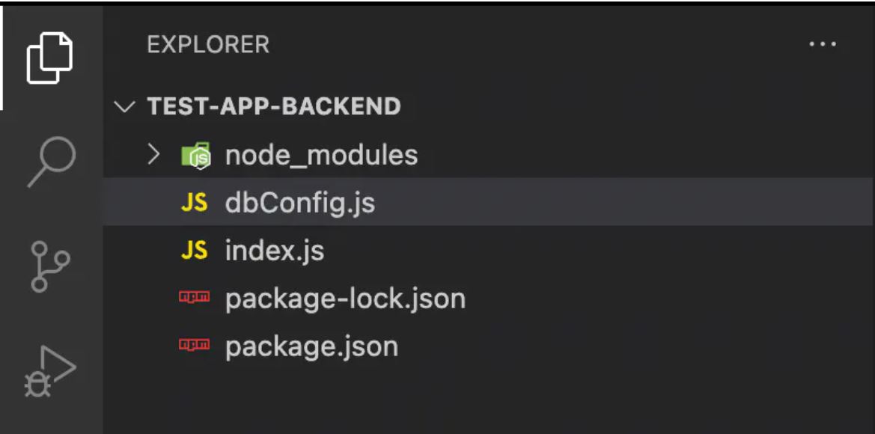Click the npm icon beside package-lock.json
The image size is (875, 434).
coord(194,297)
